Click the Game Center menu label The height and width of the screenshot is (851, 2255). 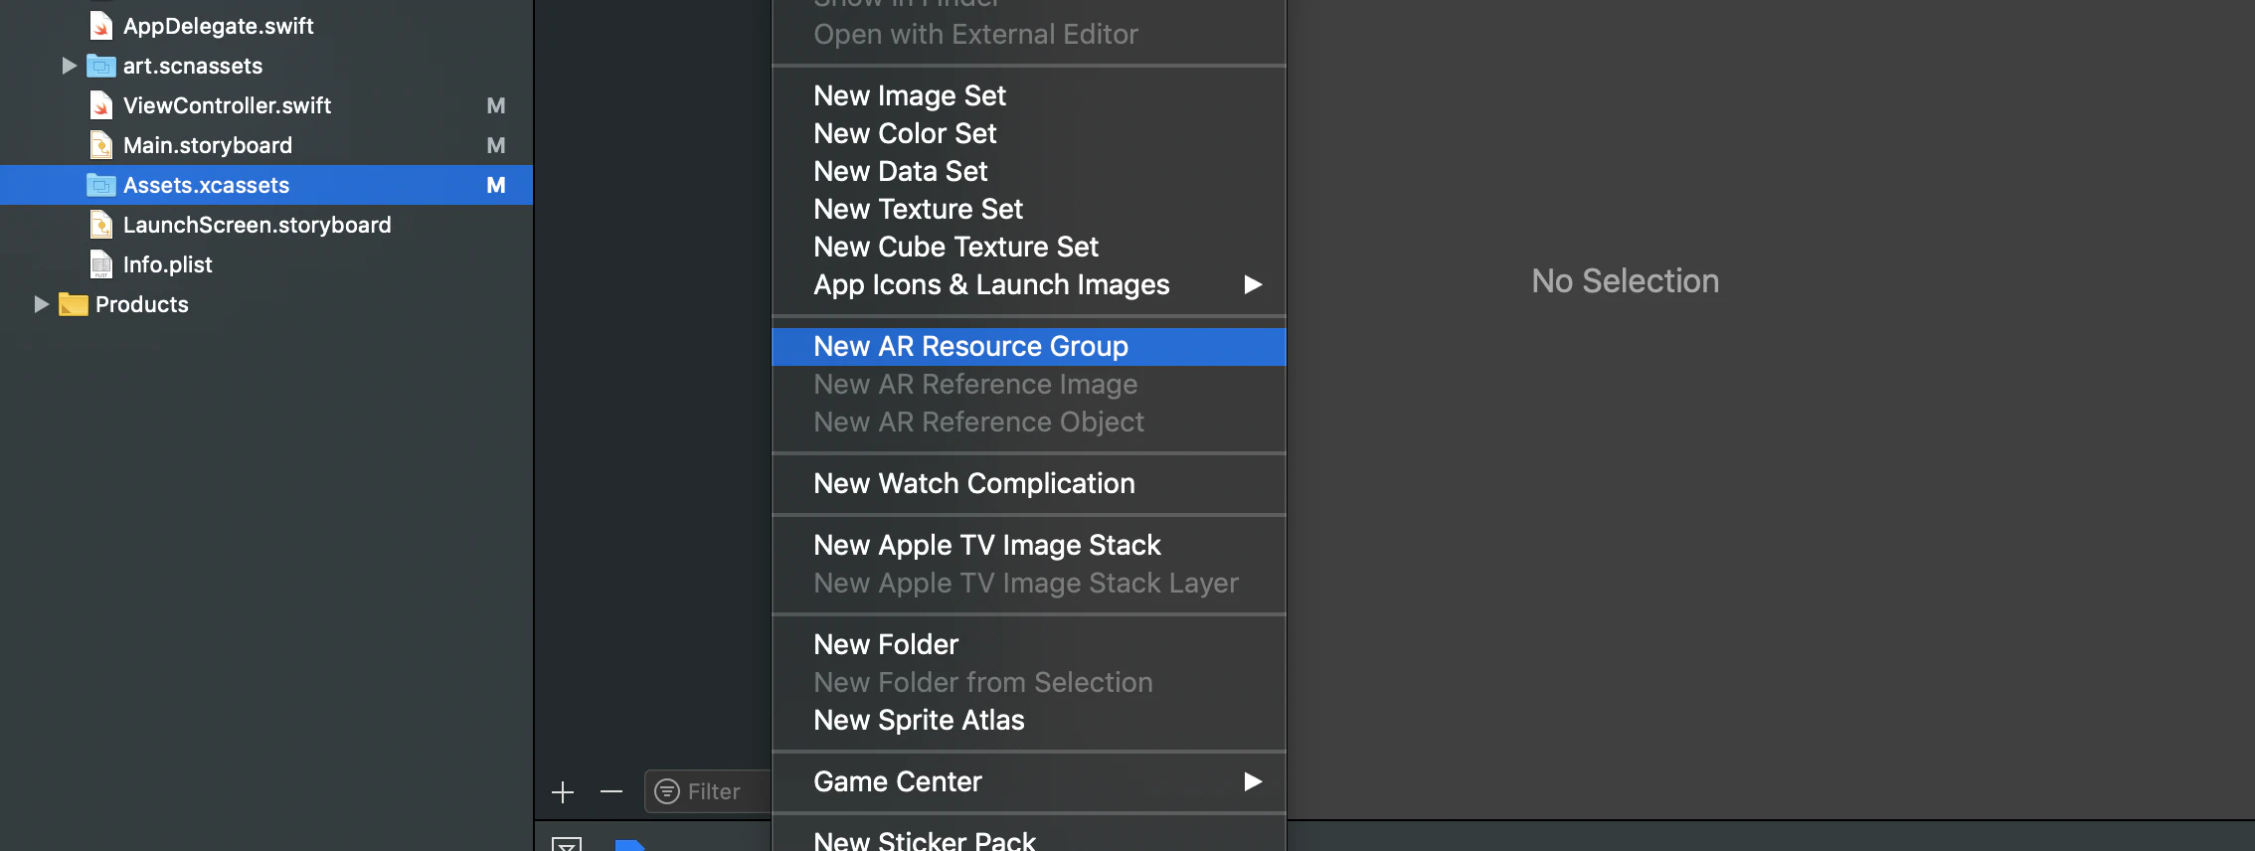pos(898,782)
